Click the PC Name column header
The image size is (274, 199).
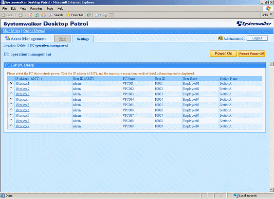[x=129, y=79]
